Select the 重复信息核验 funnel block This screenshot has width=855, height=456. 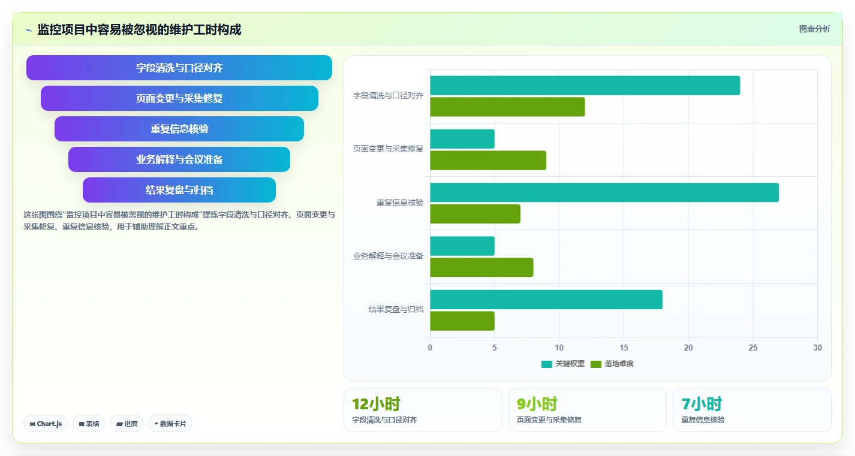click(179, 129)
